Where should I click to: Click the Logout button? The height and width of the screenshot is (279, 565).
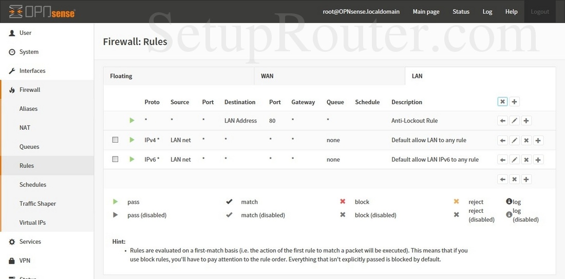pos(539,11)
